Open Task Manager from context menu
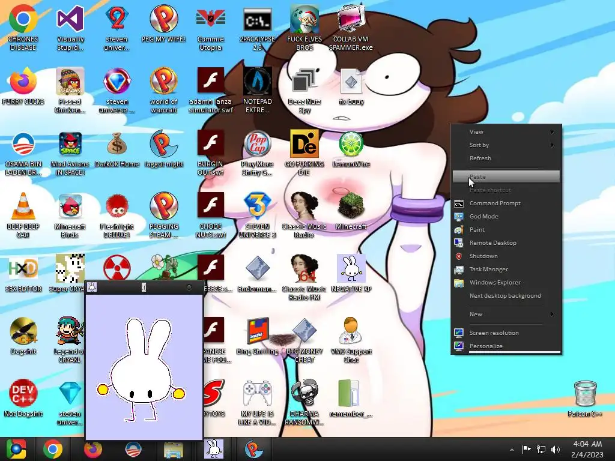Image resolution: width=615 pixels, height=461 pixels. [x=506, y=270]
